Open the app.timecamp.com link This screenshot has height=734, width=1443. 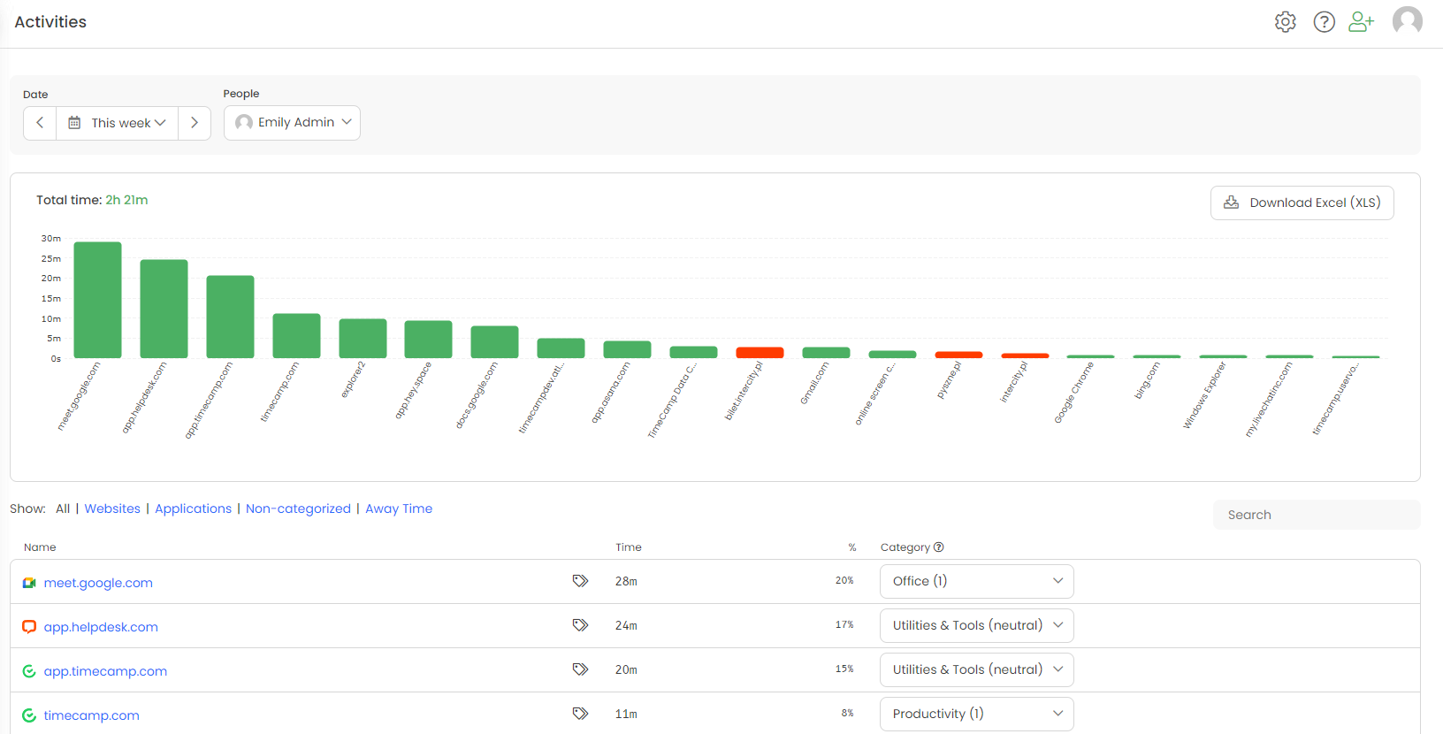click(x=105, y=671)
